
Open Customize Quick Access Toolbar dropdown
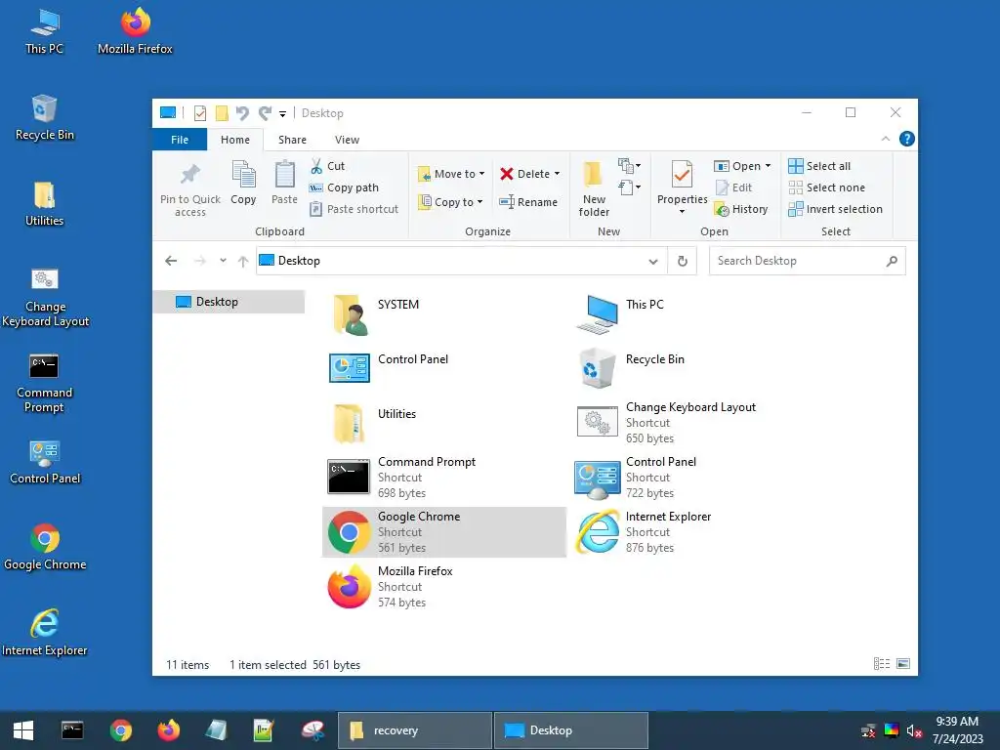[x=282, y=114]
